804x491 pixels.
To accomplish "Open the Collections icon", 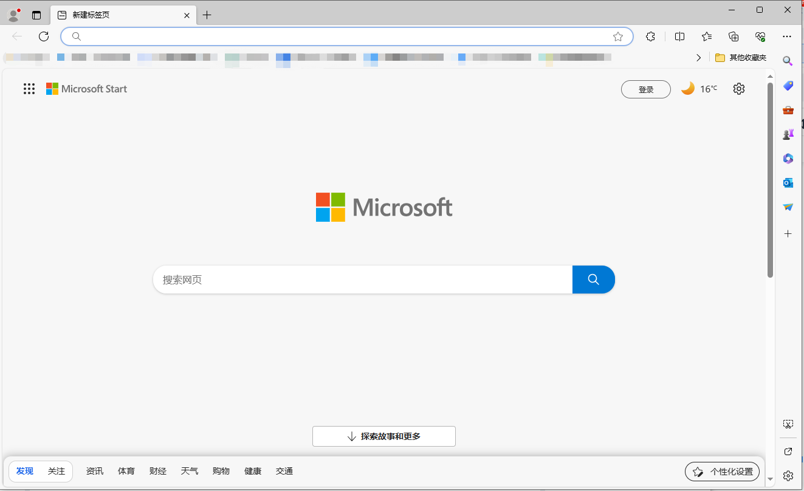I will [x=734, y=36].
